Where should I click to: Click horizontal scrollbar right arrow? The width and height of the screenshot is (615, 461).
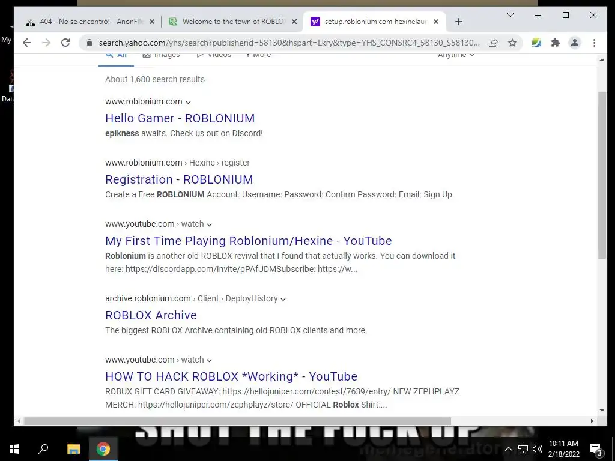click(592, 421)
